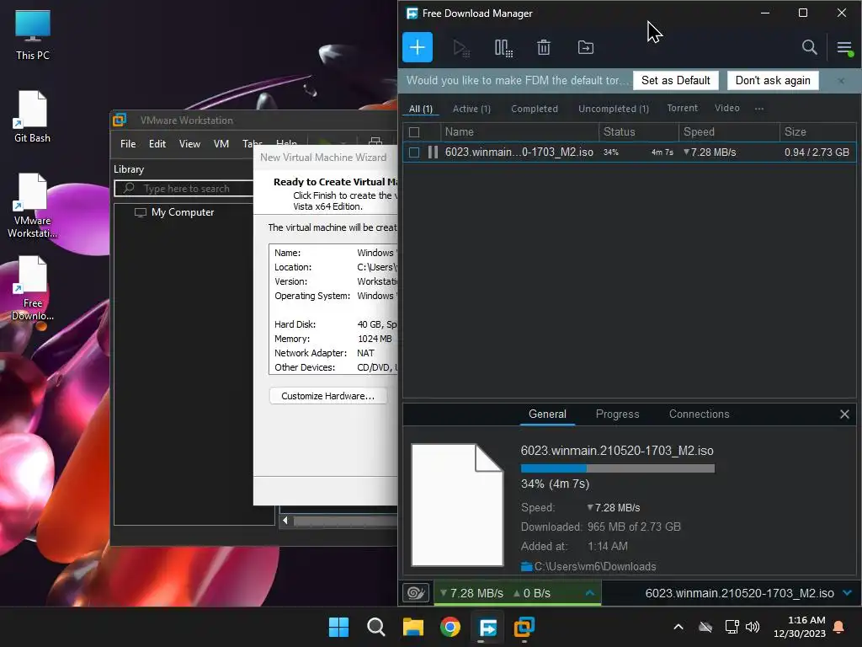Switch to the General details tab
The image size is (862, 647).
click(547, 414)
